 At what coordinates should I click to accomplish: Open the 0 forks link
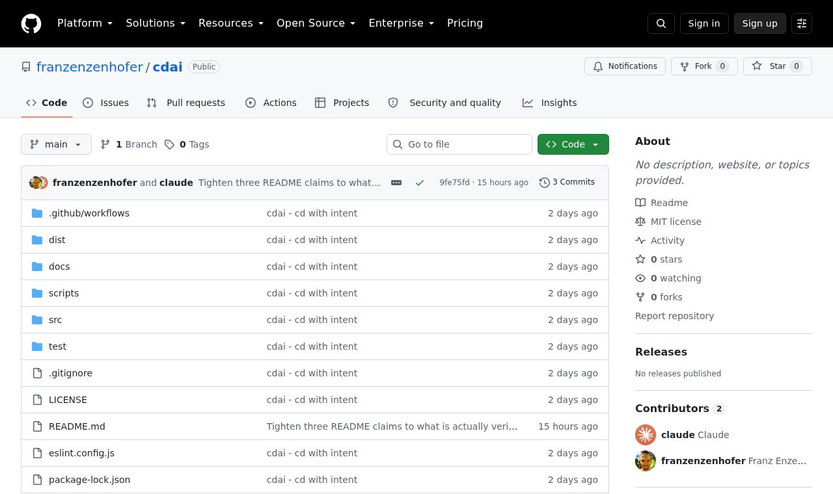coord(659,297)
